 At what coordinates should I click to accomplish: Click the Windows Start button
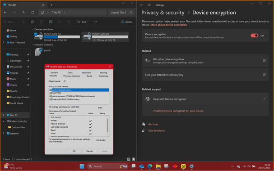pos(82,166)
